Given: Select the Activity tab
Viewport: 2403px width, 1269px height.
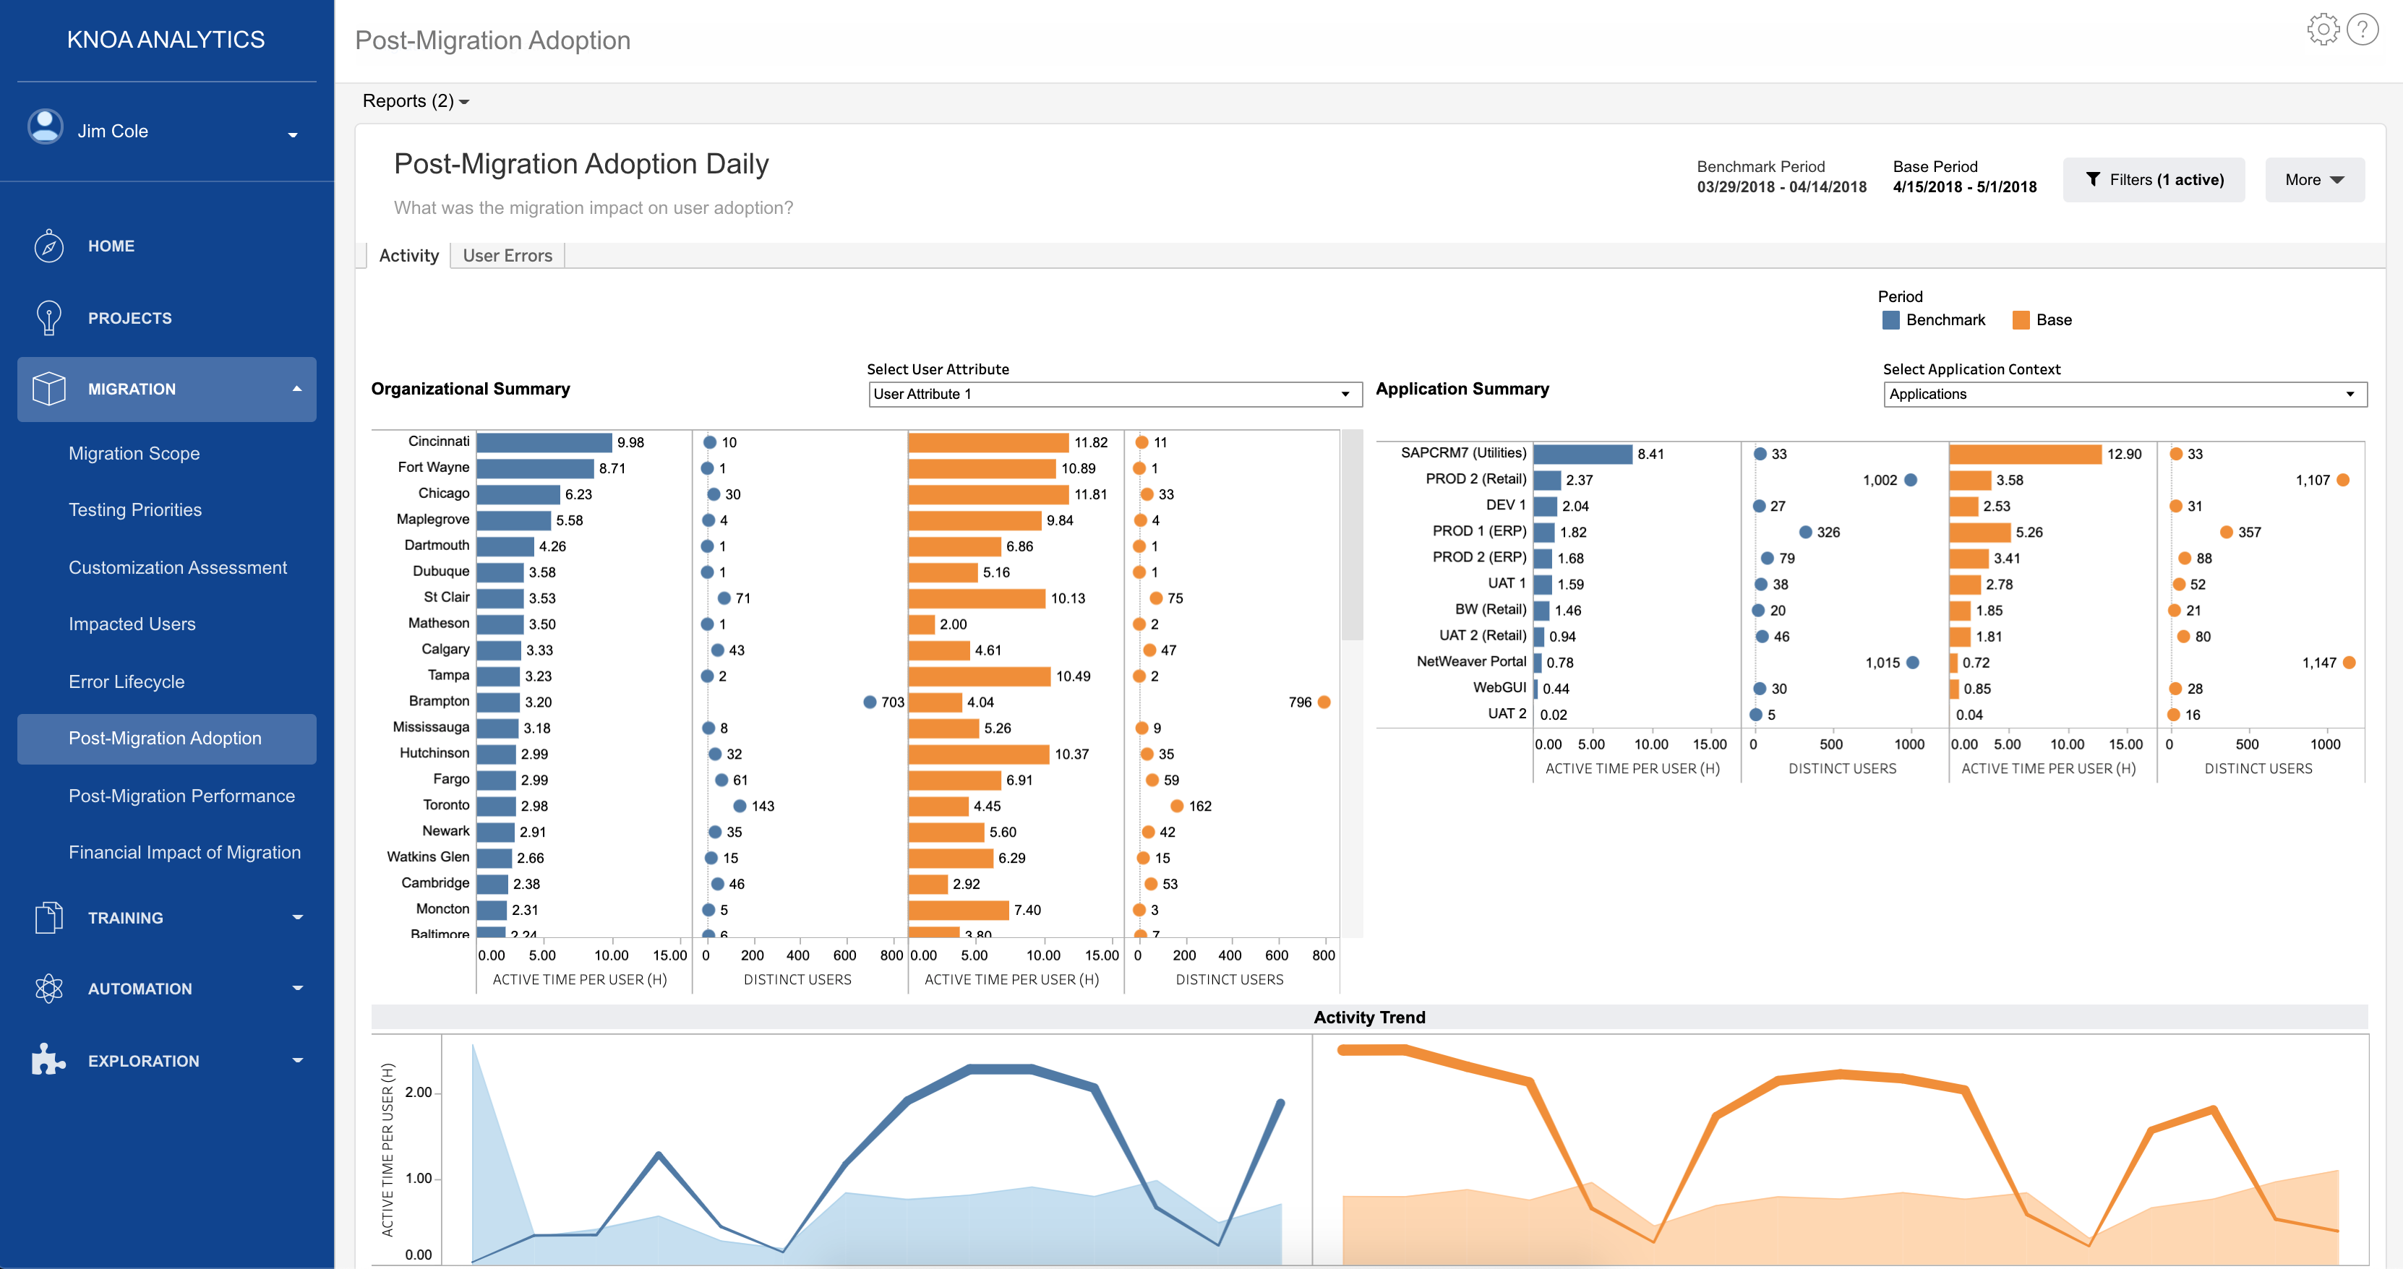Looking at the screenshot, I should pyautogui.click(x=408, y=256).
